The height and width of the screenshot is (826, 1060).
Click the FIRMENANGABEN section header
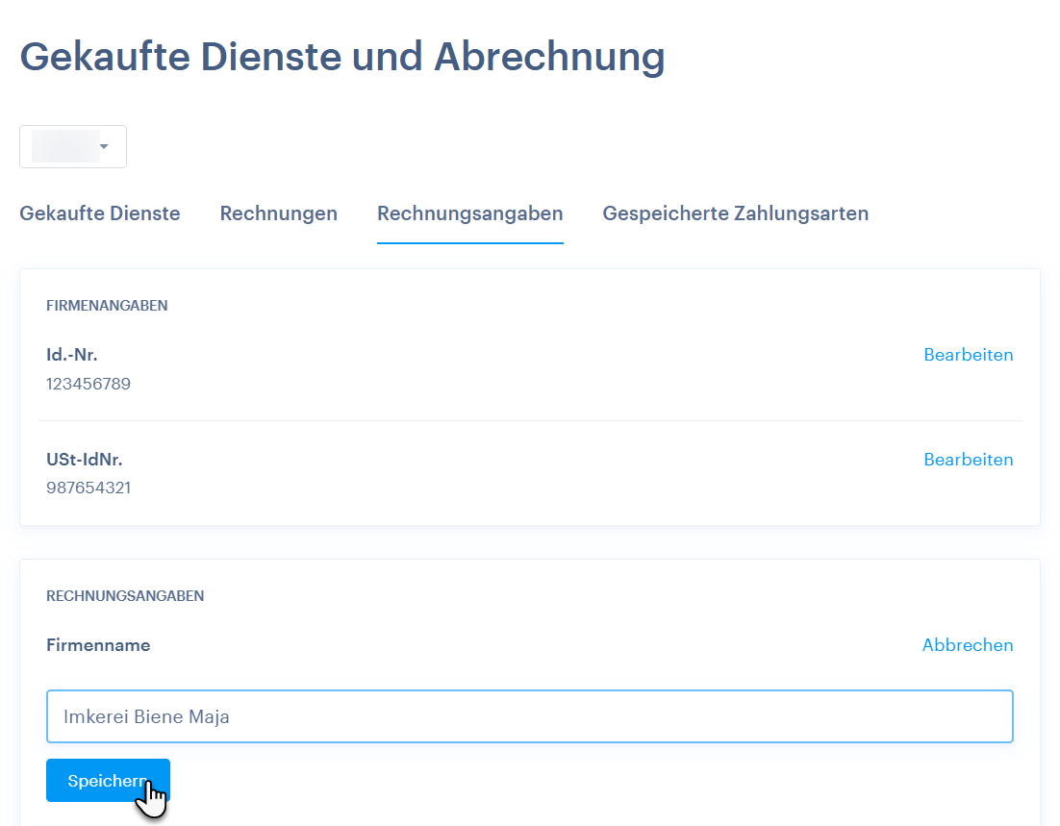click(107, 306)
